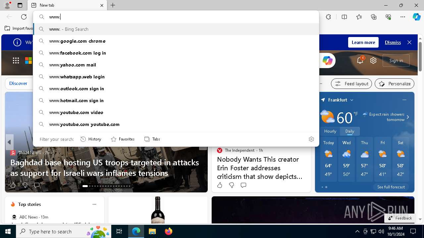Select suggestion www.youtube.com video
Screen dimensions: 424x238
(x=176, y=112)
